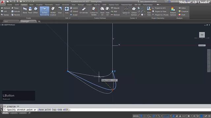Screen dimensions: 211x118
Task: Toggle Surface Associativity
Action: [x=45, y=11]
